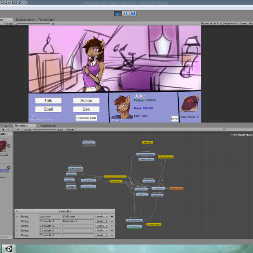Screen dimensions: 253x253
Task: Add a new block with the plus button
Action: [18, 130]
